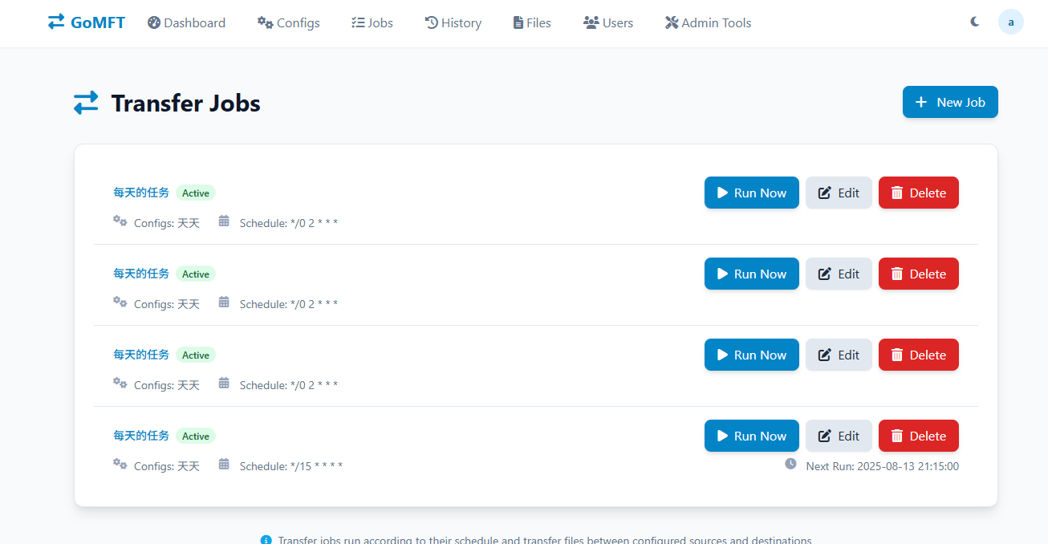Viewport: 1048px width, 544px height.
Task: Go to the History page
Action: [453, 22]
